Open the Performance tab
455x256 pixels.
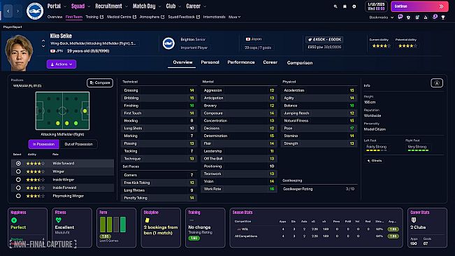coord(241,62)
